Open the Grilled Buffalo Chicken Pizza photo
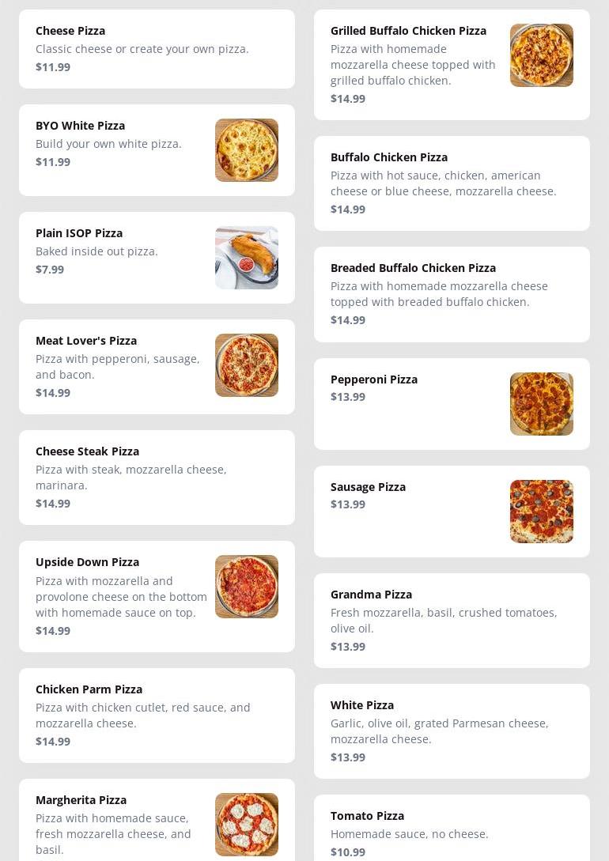This screenshot has height=861, width=609. point(541,55)
